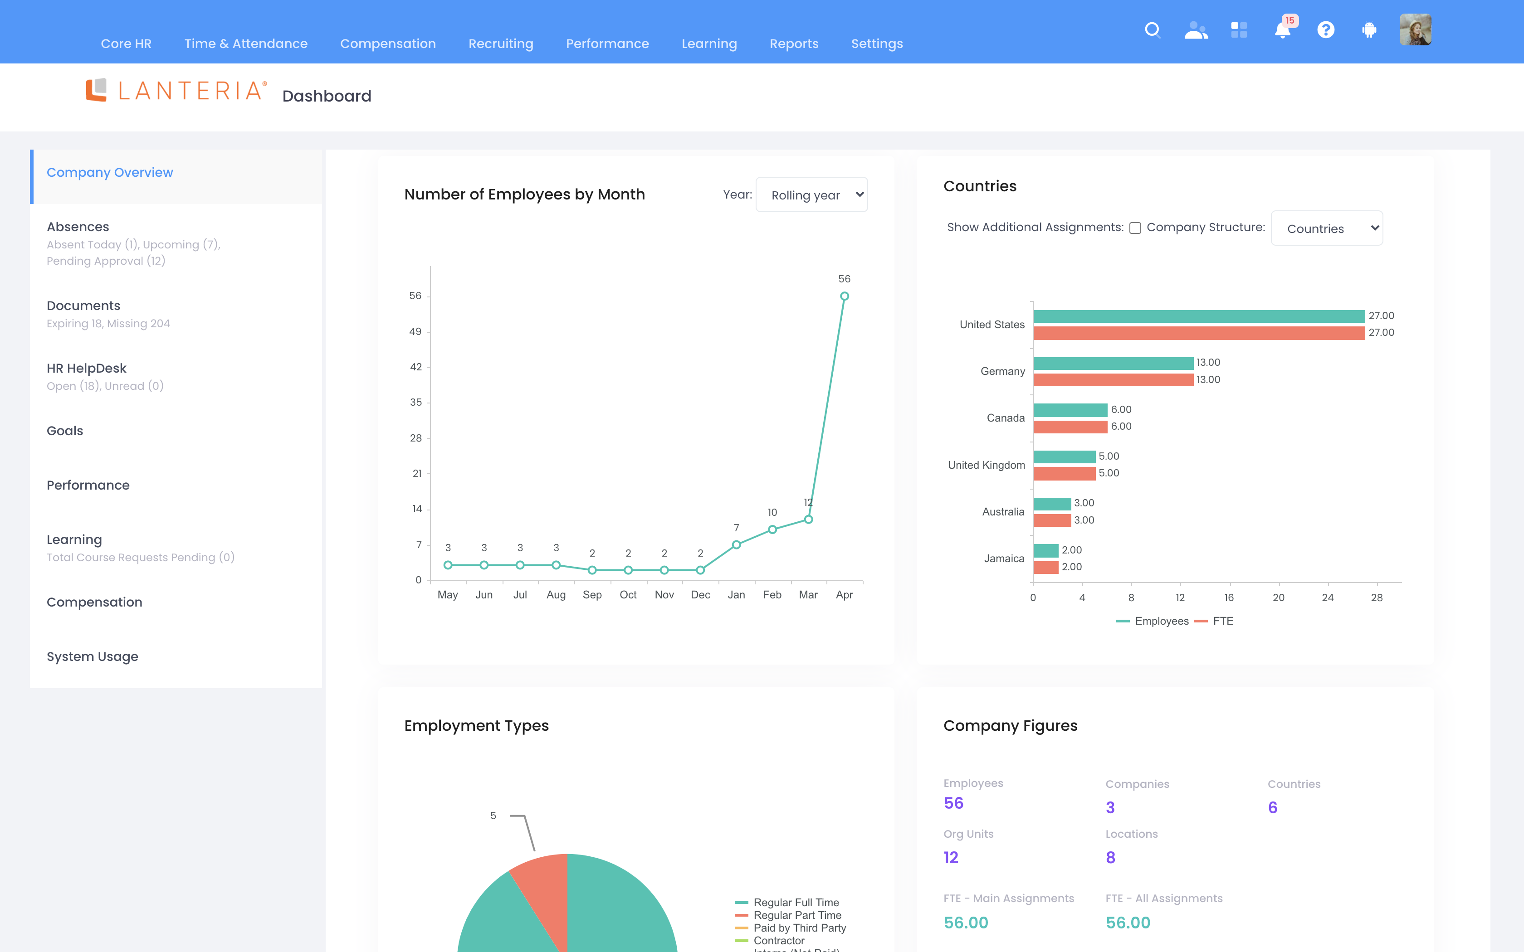Open the Company Structure Countries dropdown

coord(1327,228)
